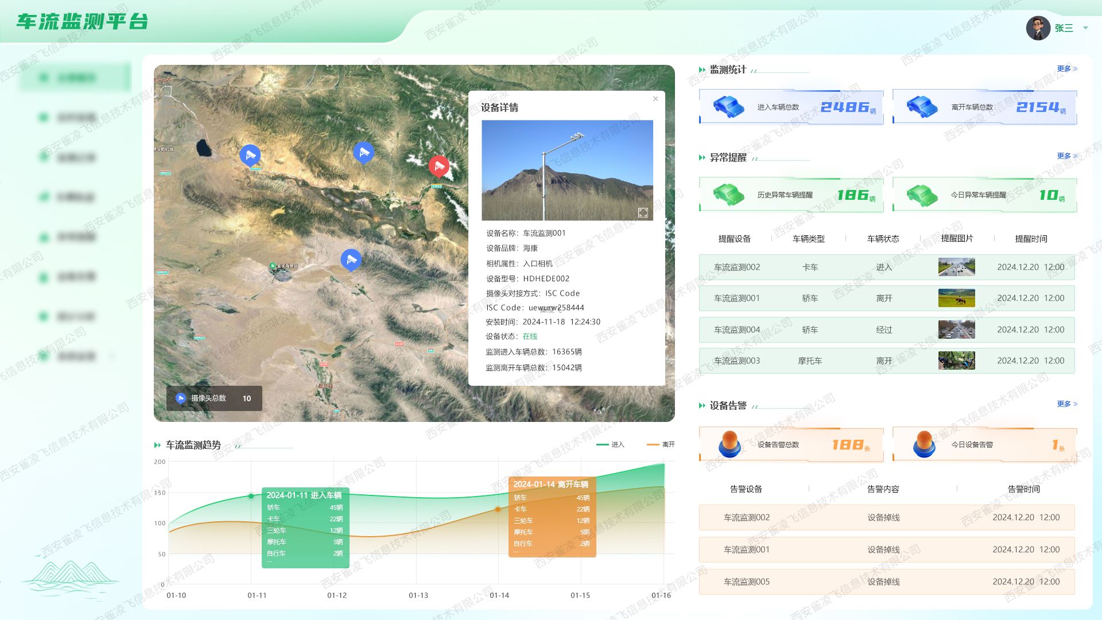Image resolution: width=1102 pixels, height=620 pixels.
Task: Click the green 01-11 data point on chart
Action: [x=251, y=496]
